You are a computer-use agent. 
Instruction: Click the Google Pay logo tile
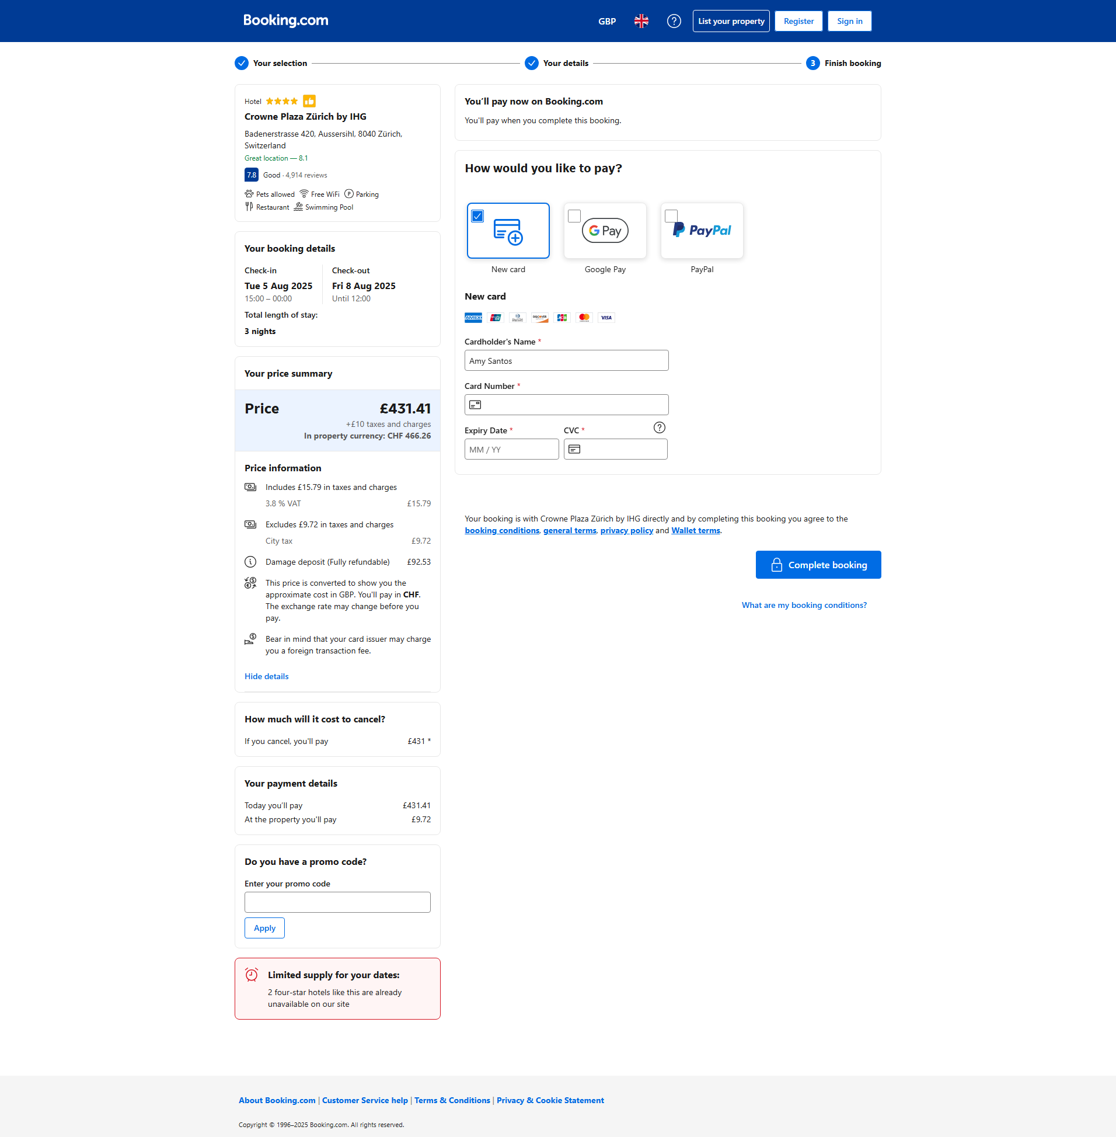pyautogui.click(x=605, y=231)
